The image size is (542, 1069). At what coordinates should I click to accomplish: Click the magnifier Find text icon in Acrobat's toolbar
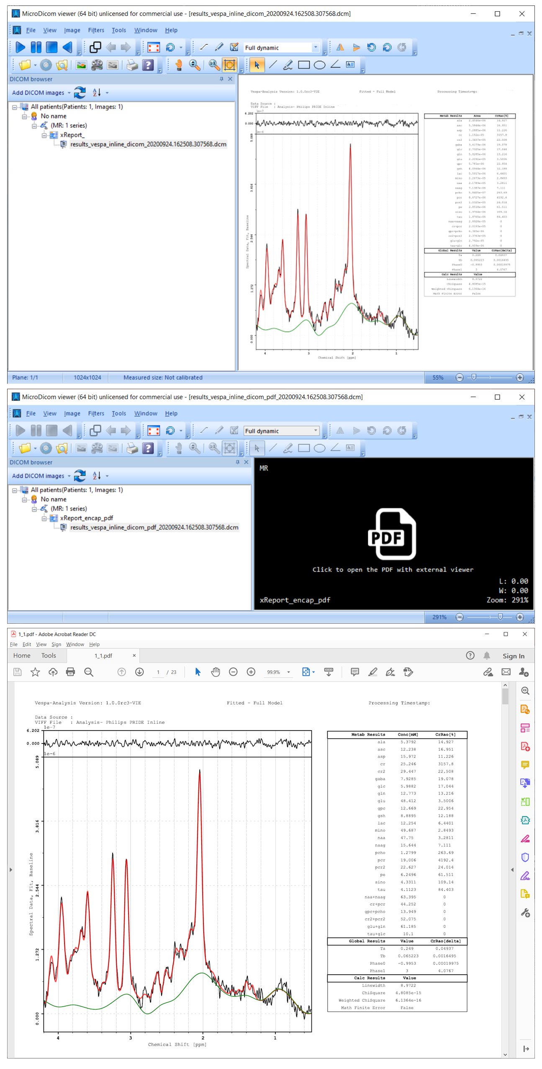[x=89, y=672]
